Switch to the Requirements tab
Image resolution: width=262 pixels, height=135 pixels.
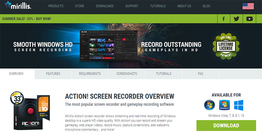point(90,74)
